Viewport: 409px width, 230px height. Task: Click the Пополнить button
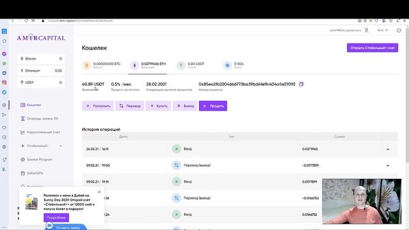click(98, 106)
